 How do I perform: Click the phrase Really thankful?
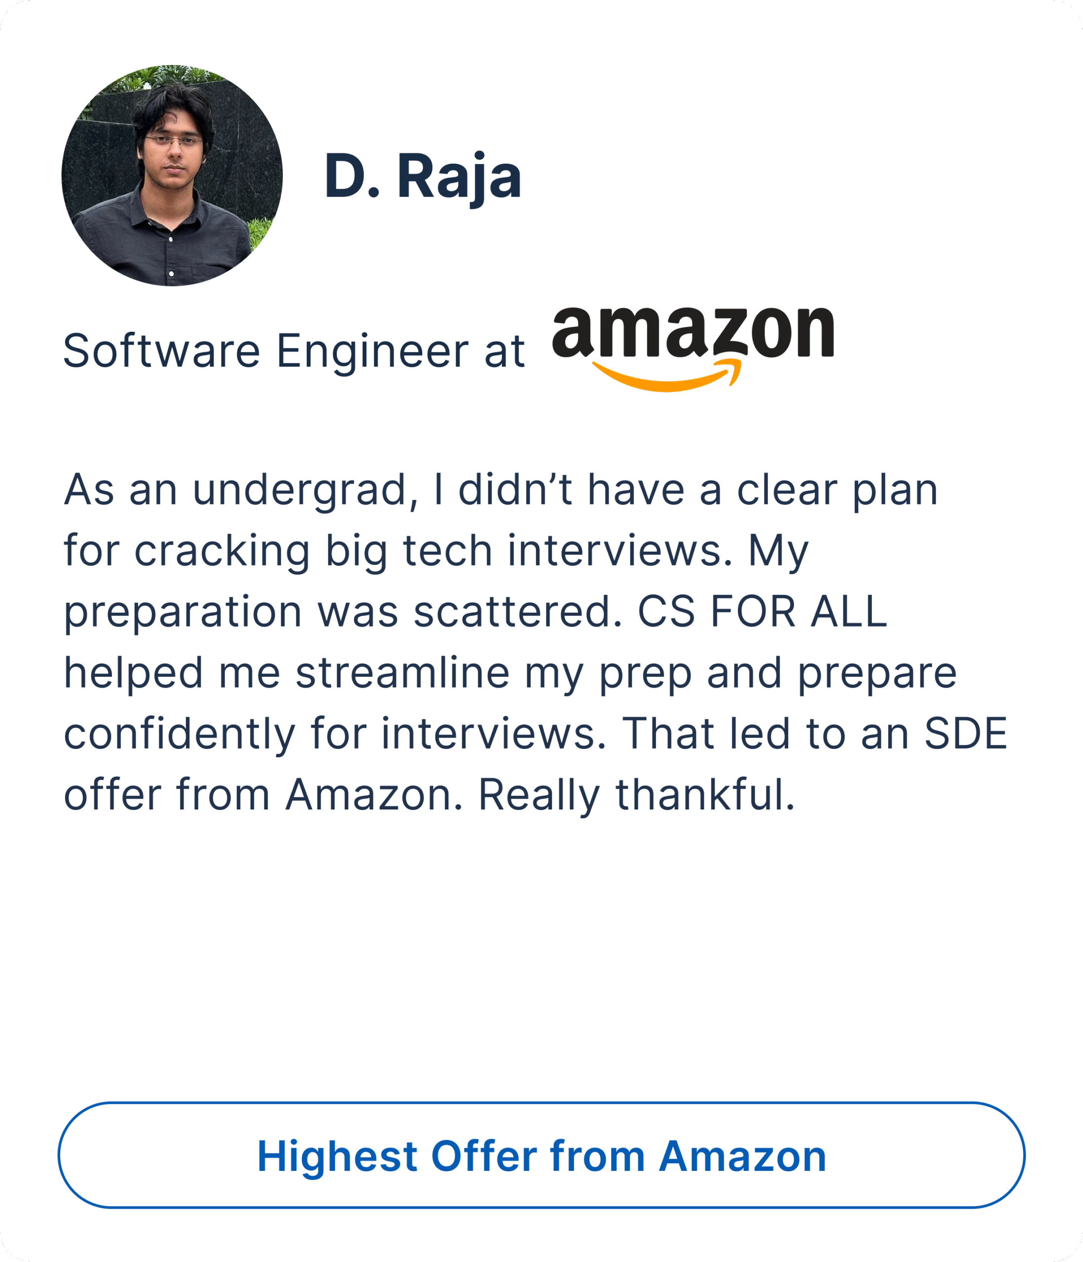[x=636, y=795]
